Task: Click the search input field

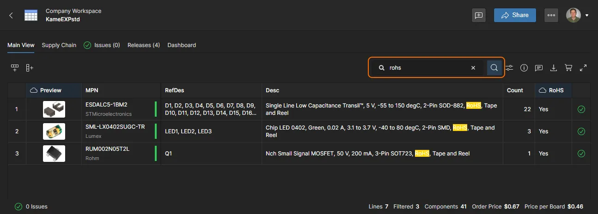Action: [x=427, y=68]
